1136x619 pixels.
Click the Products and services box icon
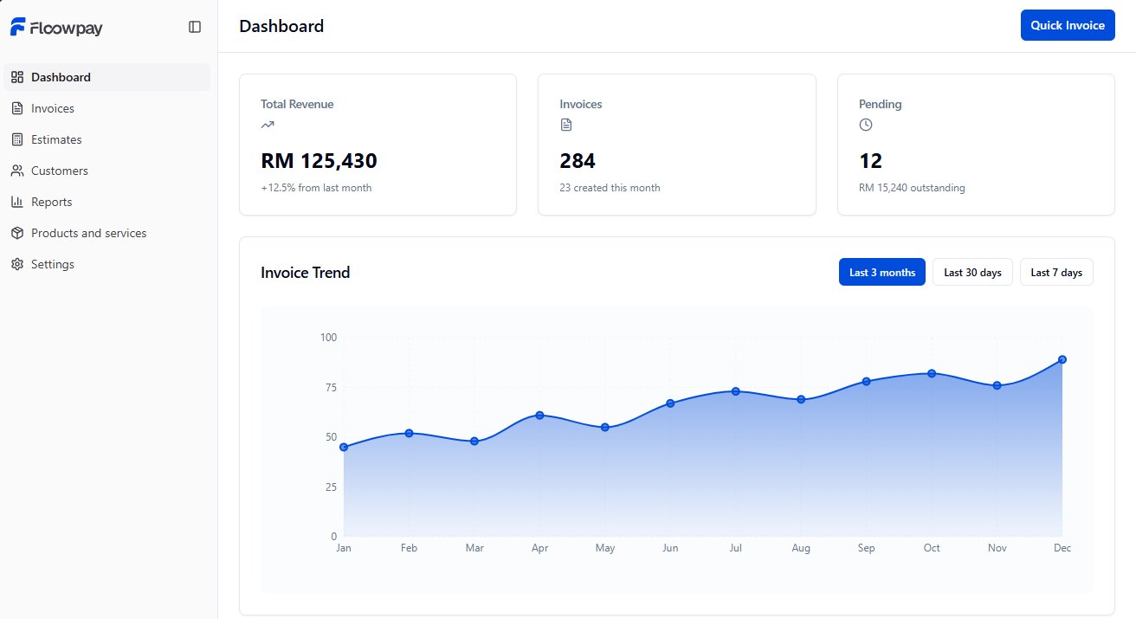pyautogui.click(x=17, y=233)
